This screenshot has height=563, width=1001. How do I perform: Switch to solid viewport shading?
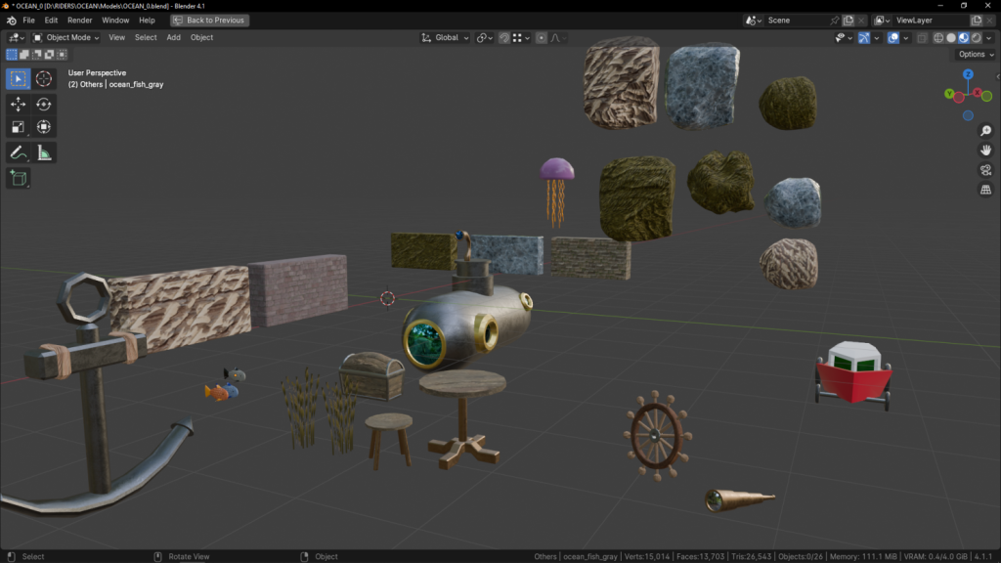point(951,38)
